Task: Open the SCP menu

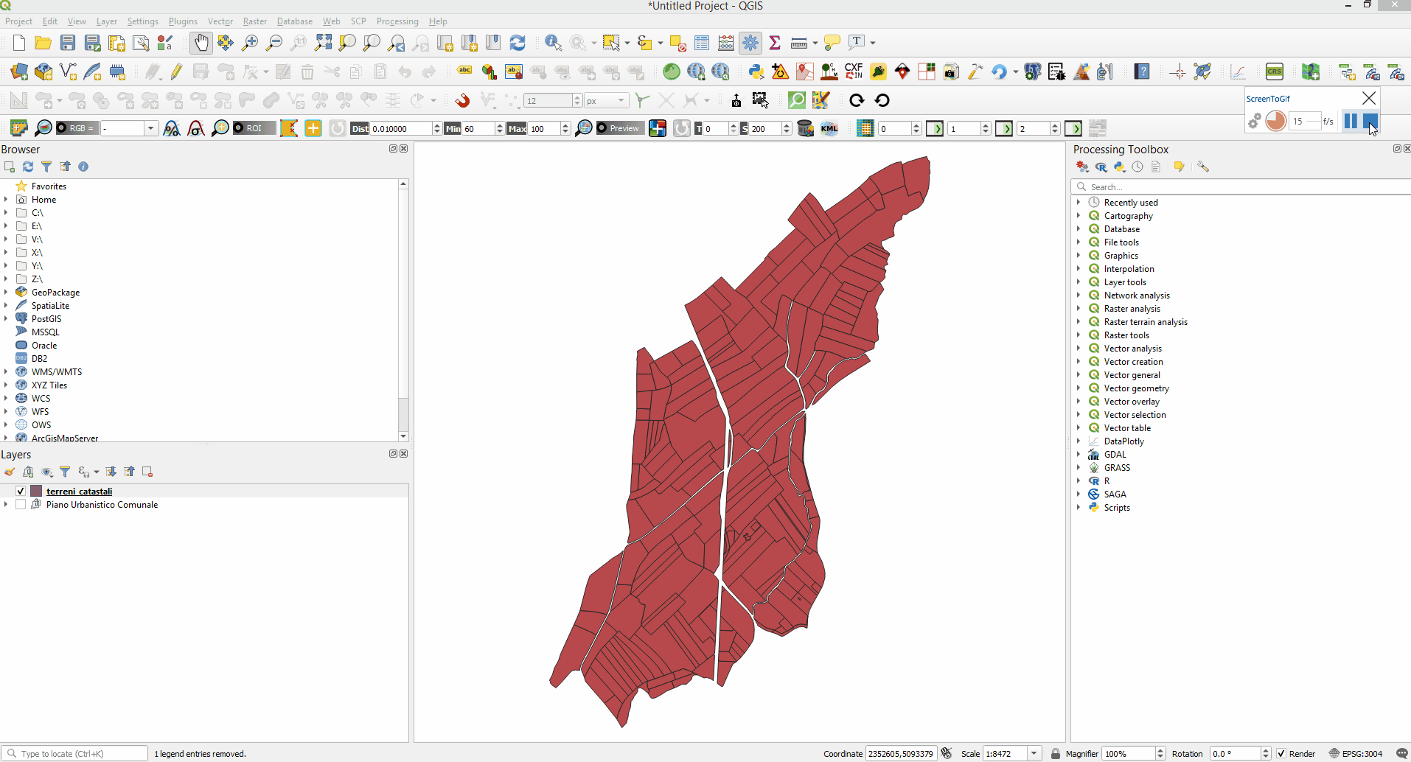Action: 358,21
